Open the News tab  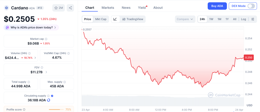pos(126,8)
